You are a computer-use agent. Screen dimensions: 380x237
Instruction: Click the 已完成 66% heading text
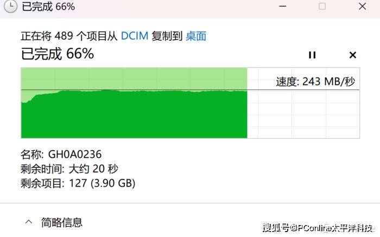[x=58, y=54]
